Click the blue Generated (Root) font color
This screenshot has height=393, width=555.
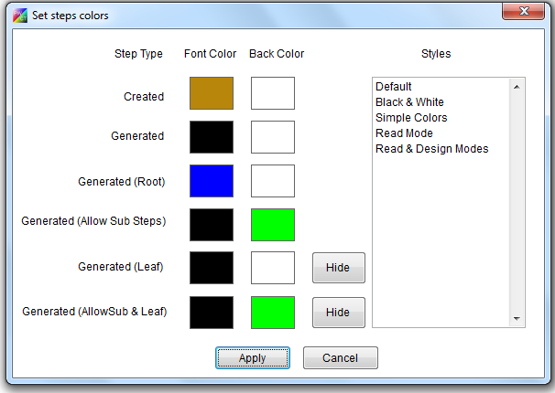[x=212, y=181]
